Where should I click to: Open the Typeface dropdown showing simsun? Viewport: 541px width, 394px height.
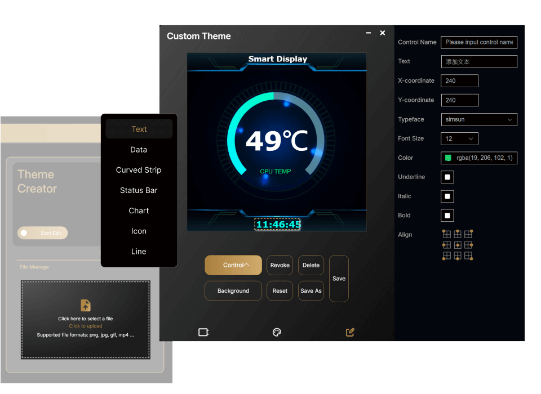click(x=479, y=119)
